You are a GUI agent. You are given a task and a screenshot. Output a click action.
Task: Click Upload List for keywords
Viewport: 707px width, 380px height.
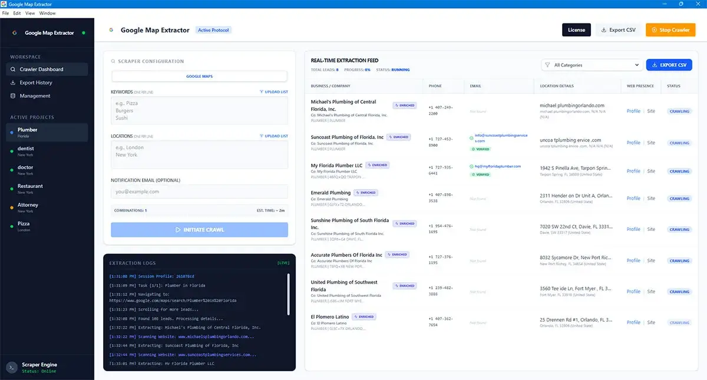tap(274, 92)
